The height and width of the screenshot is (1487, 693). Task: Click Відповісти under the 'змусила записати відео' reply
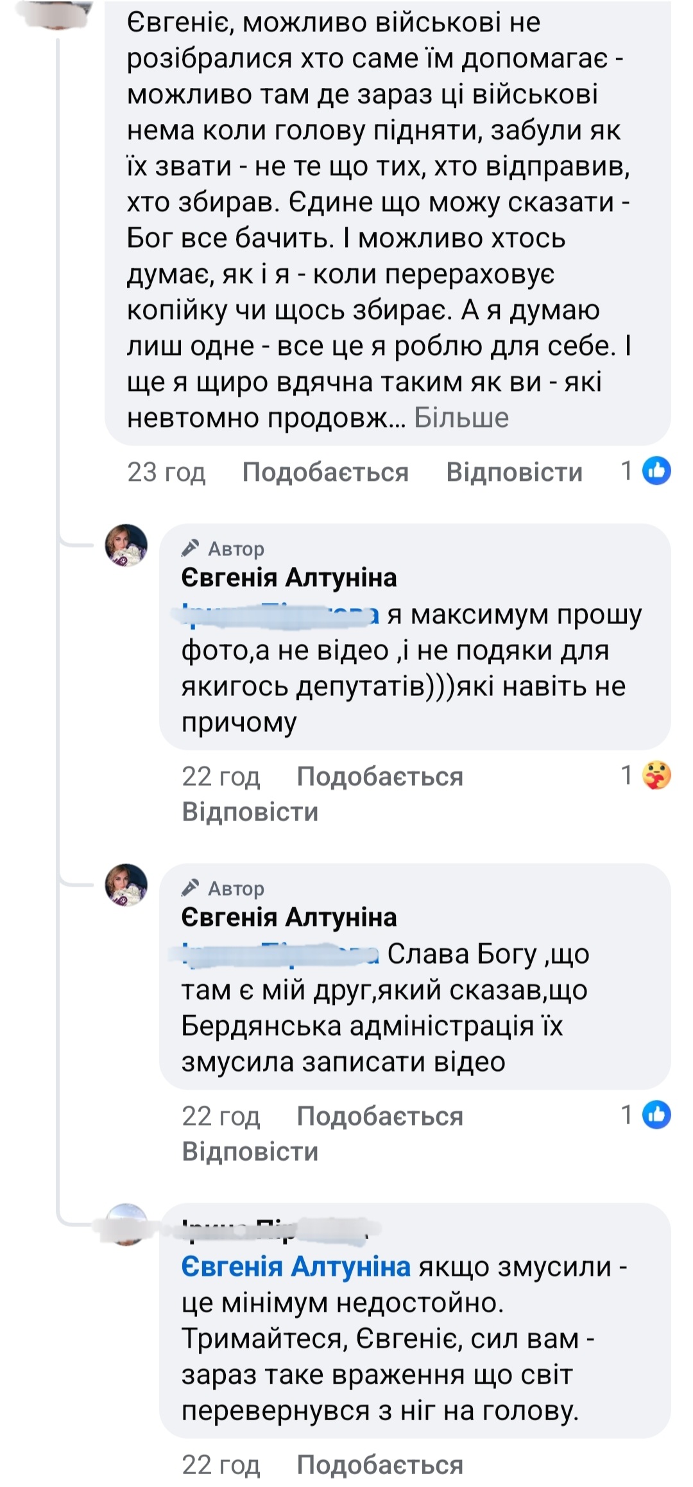pos(250,1152)
